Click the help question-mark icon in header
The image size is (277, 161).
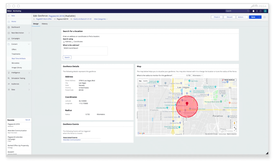pos(261,11)
